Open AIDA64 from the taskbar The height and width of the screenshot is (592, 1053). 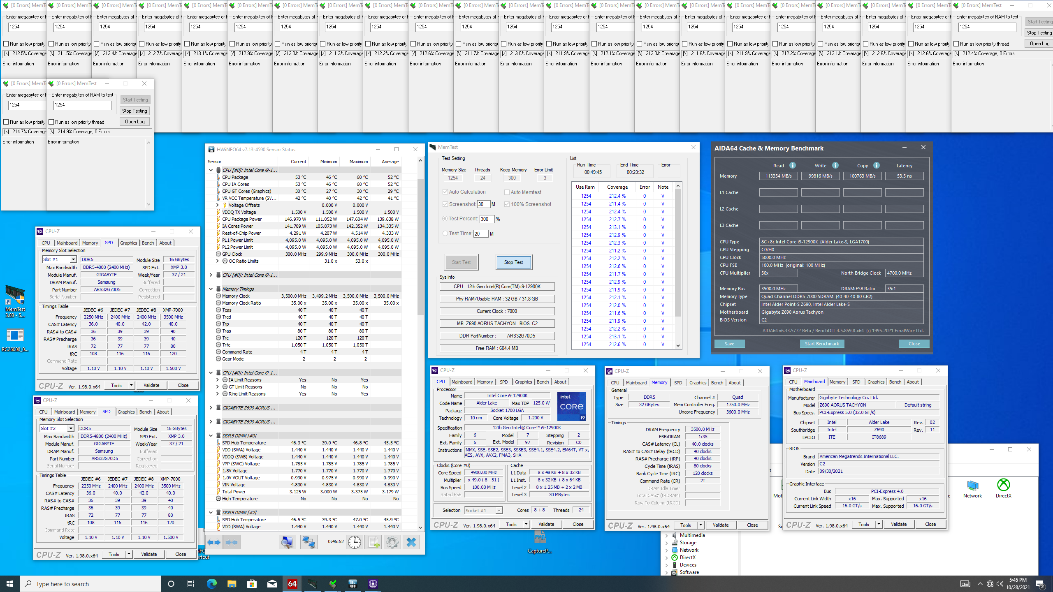tap(292, 584)
